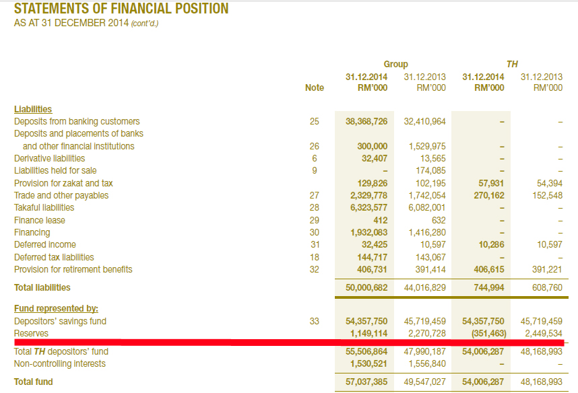Image resolution: width=578 pixels, height=393 pixels.
Task: Select the Non-controlling interests row
Action: click(x=59, y=363)
